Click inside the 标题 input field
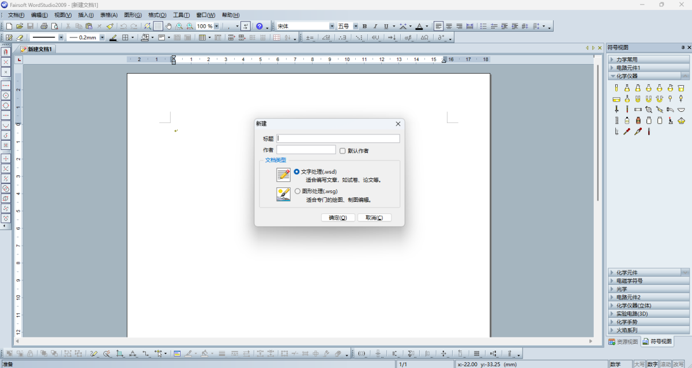This screenshot has width=692, height=368. (x=339, y=138)
